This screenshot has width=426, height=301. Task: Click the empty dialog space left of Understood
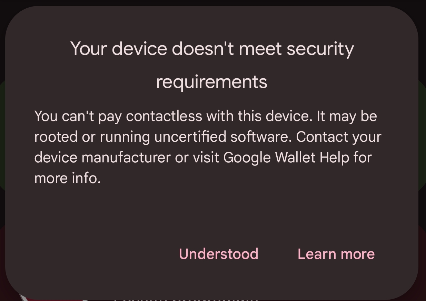click(x=93, y=254)
